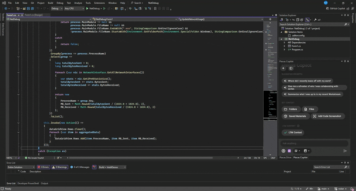Click the circled plus icon below Ask anything
The width and height of the screenshot is (356, 191).
(x=283, y=151)
